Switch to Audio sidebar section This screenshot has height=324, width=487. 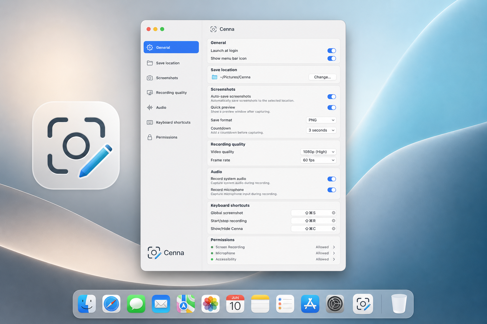coord(171,108)
